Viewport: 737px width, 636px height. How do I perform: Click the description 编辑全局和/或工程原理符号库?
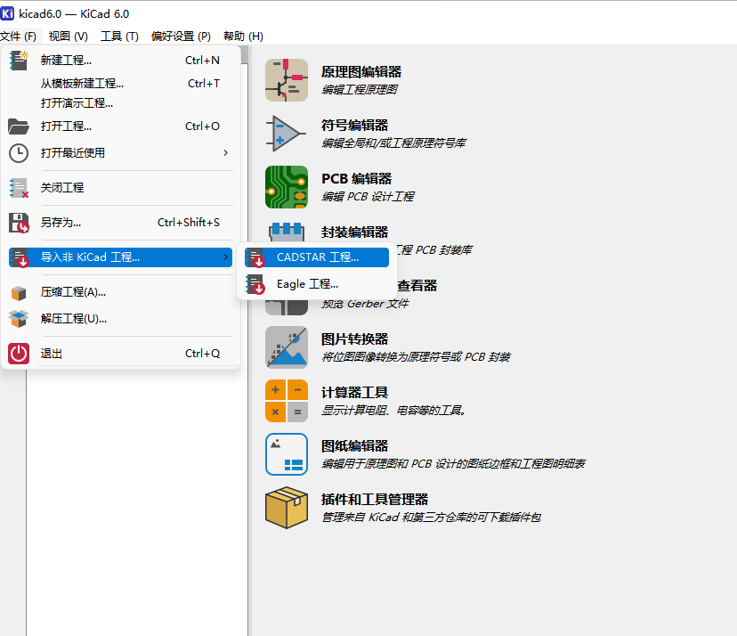coord(394,143)
